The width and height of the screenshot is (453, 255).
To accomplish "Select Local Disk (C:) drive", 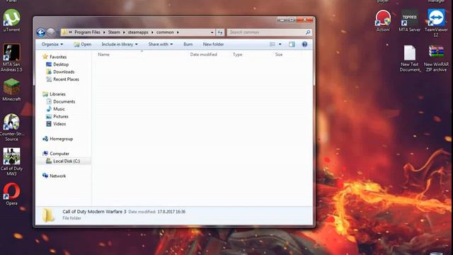I will (x=66, y=161).
